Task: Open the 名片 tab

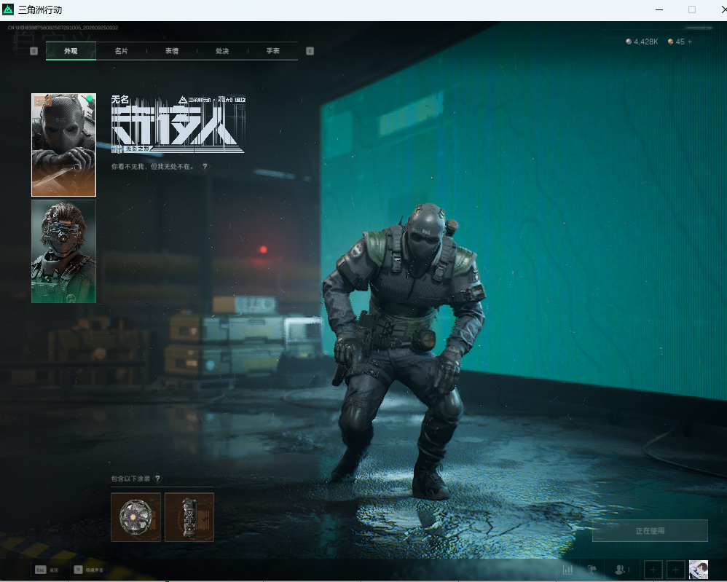Action: click(122, 51)
